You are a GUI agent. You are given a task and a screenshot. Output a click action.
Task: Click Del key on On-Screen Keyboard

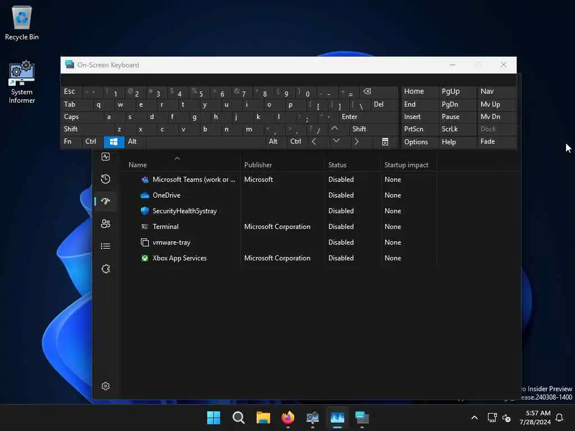(384, 104)
